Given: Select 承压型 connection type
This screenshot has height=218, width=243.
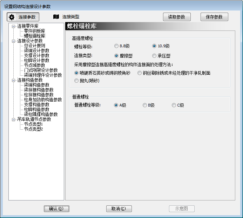Looking at the screenshot, I should pos(154,56).
